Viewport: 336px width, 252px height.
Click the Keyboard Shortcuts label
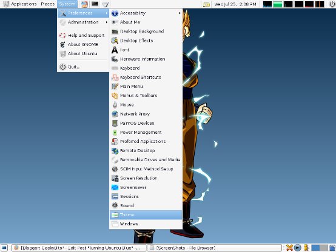pyautogui.click(x=140, y=78)
